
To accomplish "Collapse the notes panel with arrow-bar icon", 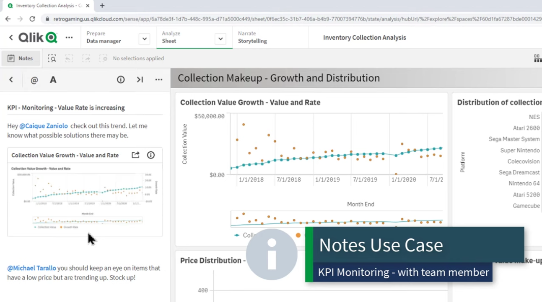I will (x=140, y=80).
